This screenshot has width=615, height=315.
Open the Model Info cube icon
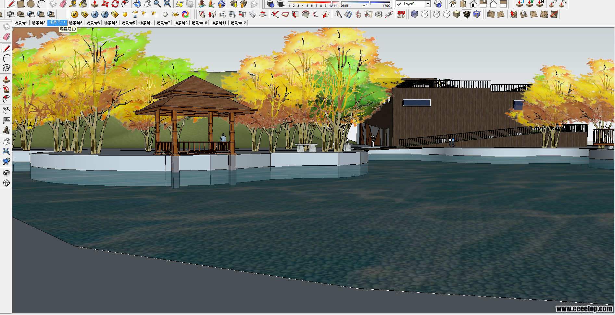(270, 4)
